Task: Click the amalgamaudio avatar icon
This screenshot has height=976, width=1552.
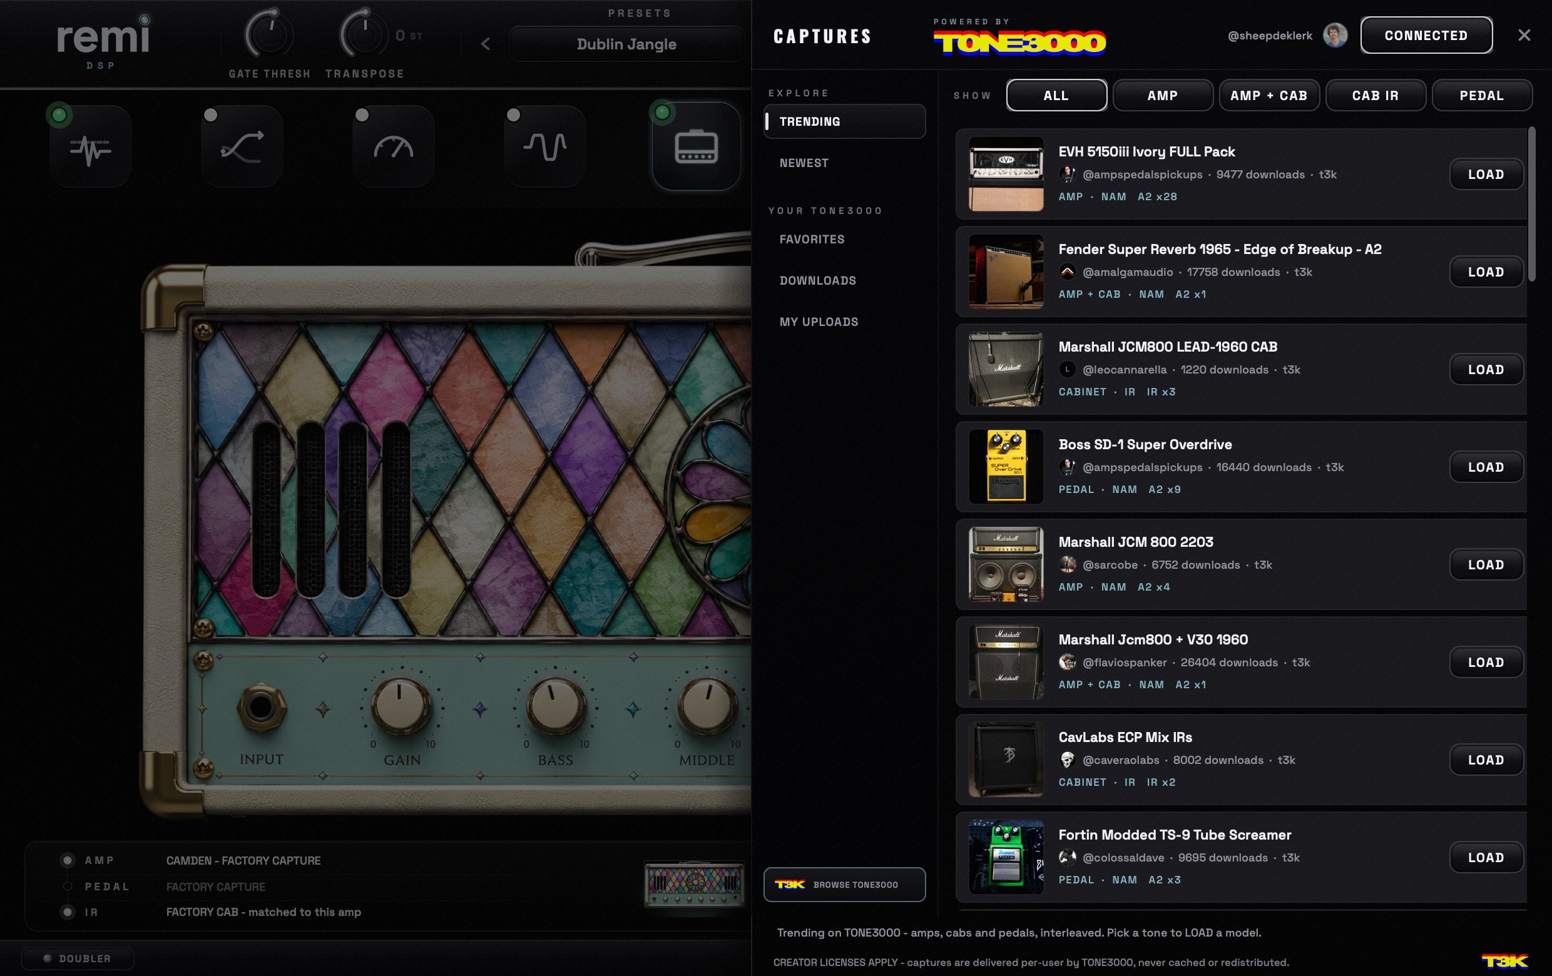Action: point(1068,272)
